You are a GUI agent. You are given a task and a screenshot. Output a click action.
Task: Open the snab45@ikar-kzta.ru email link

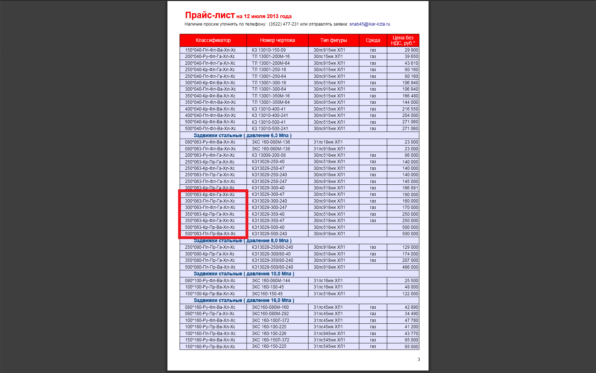point(369,24)
